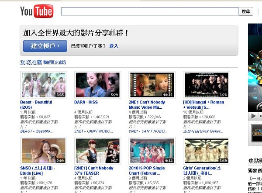Screen dimensions: 262x193
Task: Click the 搜尋 search button
Action: coord(246,11)
